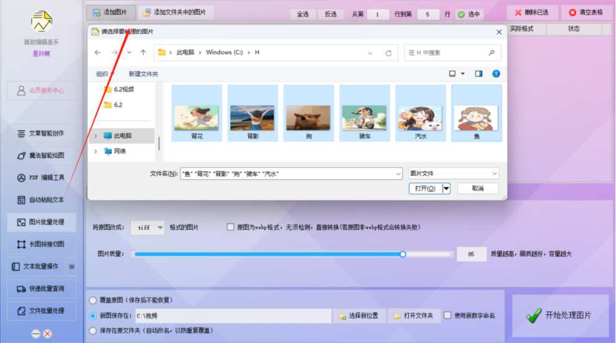The width and height of the screenshot is (616, 343).
Task: Click 新建文件夹 in the dialog toolbar
Action: (x=143, y=74)
